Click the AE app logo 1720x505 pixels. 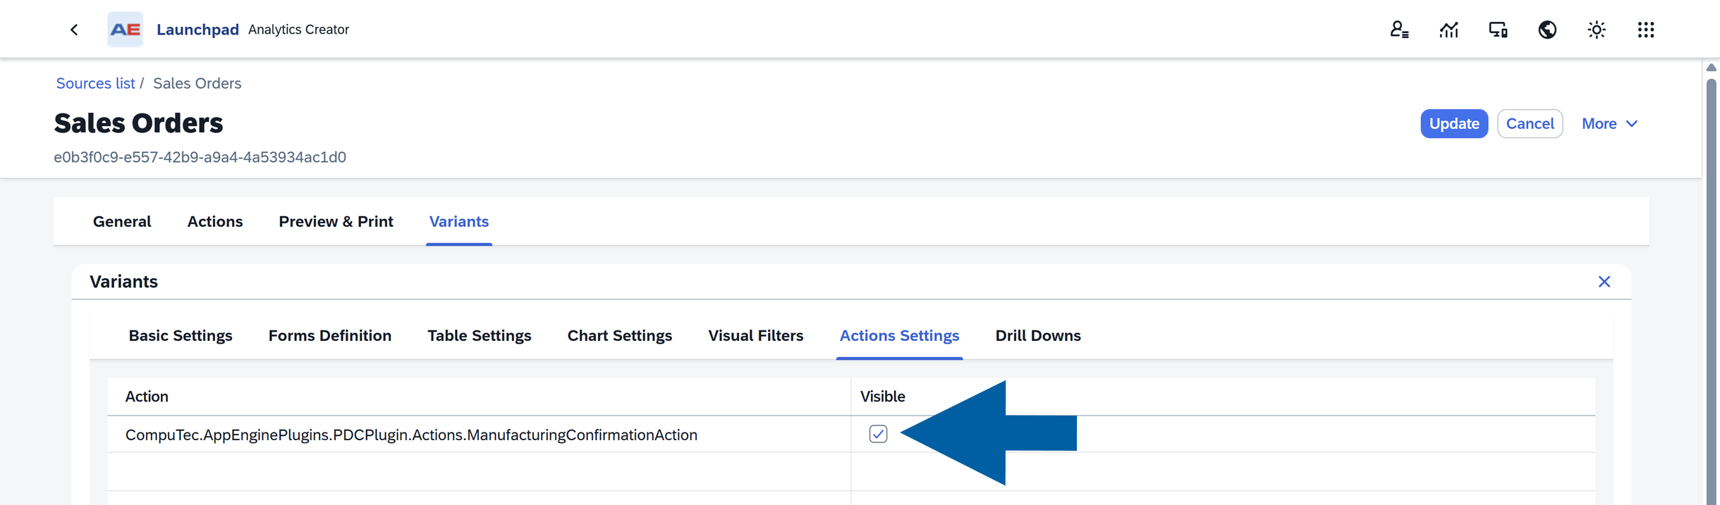click(126, 30)
